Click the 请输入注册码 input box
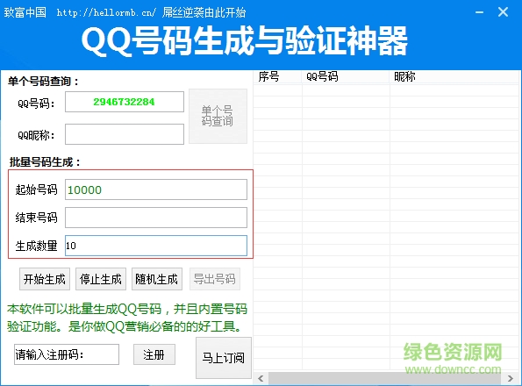Viewport: 522px width, 386px height. [x=67, y=354]
